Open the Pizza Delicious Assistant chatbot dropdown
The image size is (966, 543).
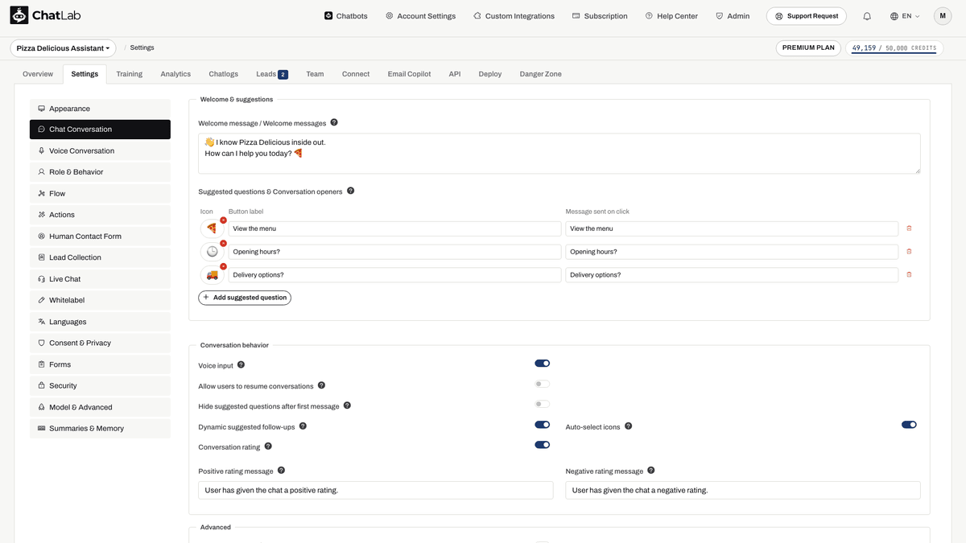(63, 48)
